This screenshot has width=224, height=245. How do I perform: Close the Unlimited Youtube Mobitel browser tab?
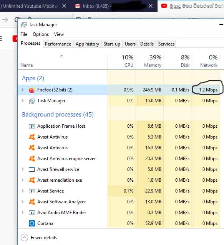64,6
